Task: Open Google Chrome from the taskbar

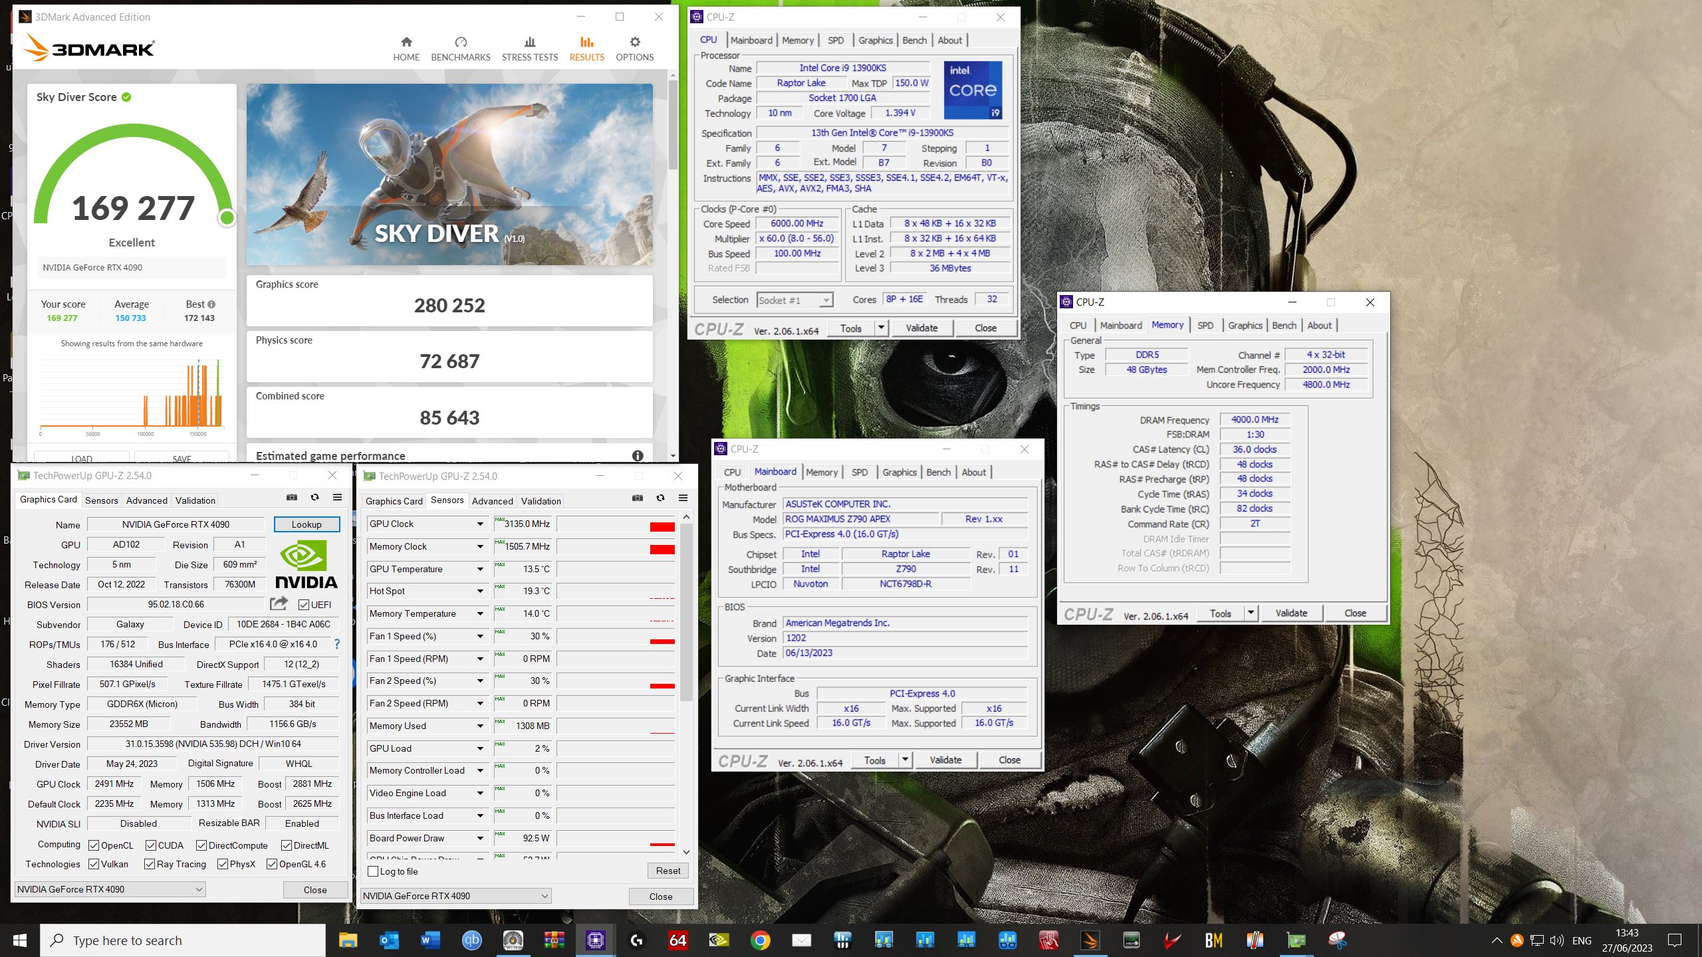Action: (x=760, y=940)
